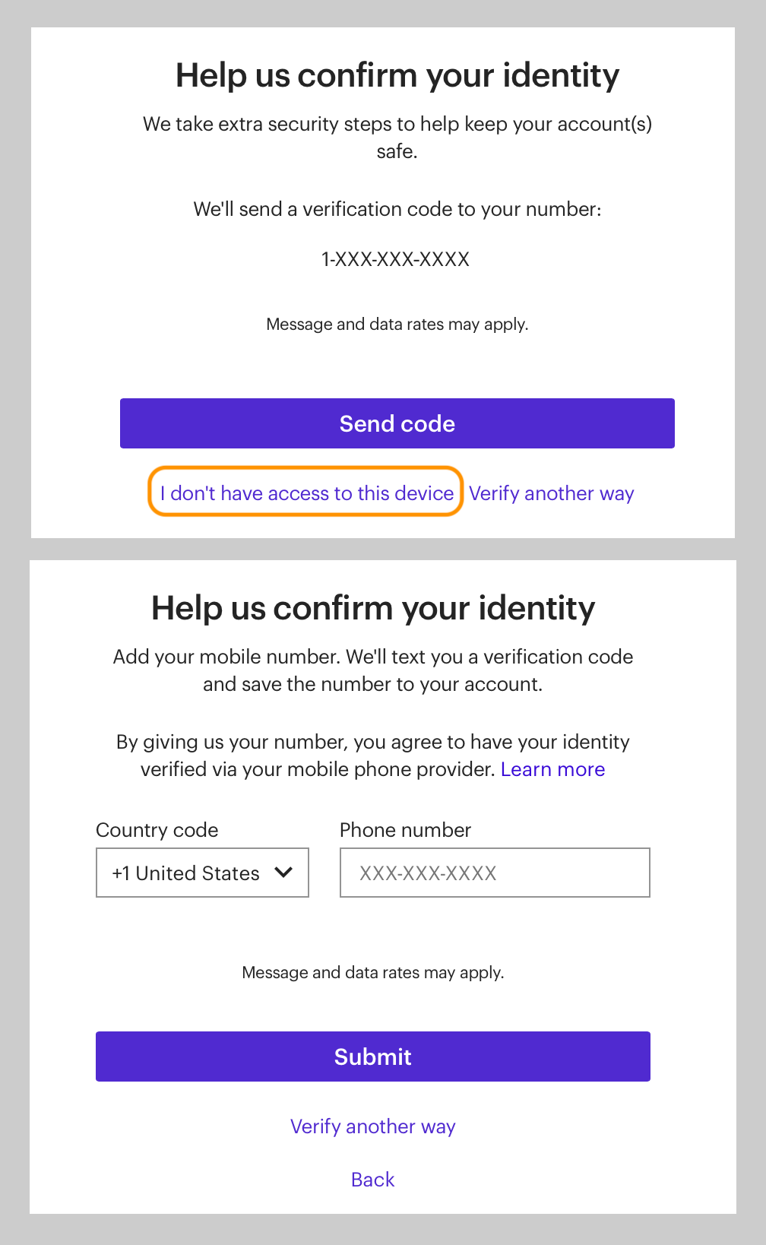Click the Send code button
This screenshot has height=1245, width=766.
(x=397, y=423)
